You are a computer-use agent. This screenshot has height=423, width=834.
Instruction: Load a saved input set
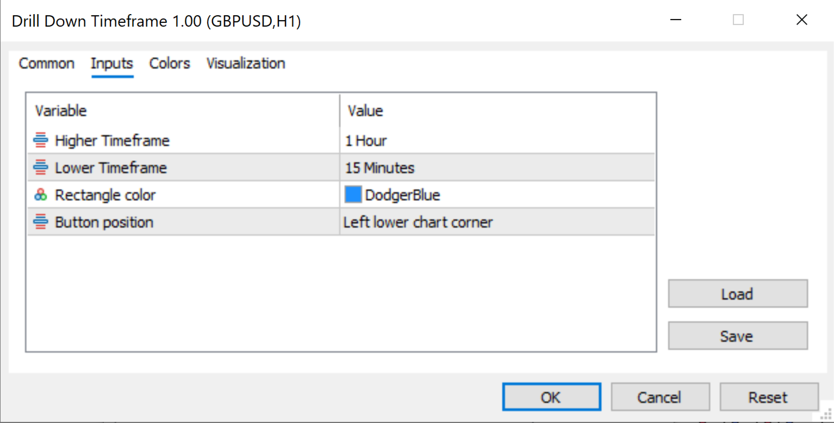click(737, 294)
